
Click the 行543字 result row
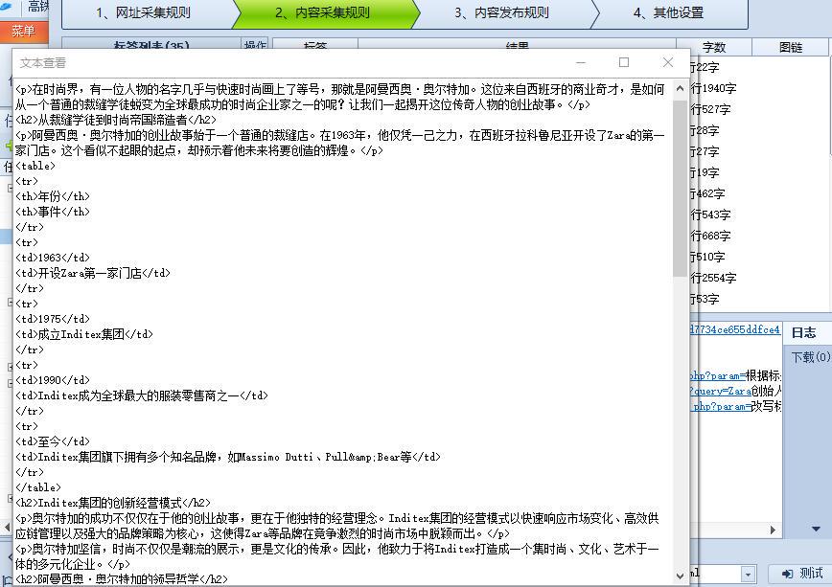[710, 214]
